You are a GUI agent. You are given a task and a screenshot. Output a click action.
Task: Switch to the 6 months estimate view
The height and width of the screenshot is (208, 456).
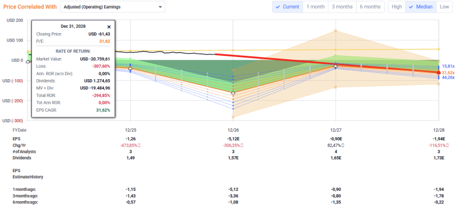click(x=370, y=7)
